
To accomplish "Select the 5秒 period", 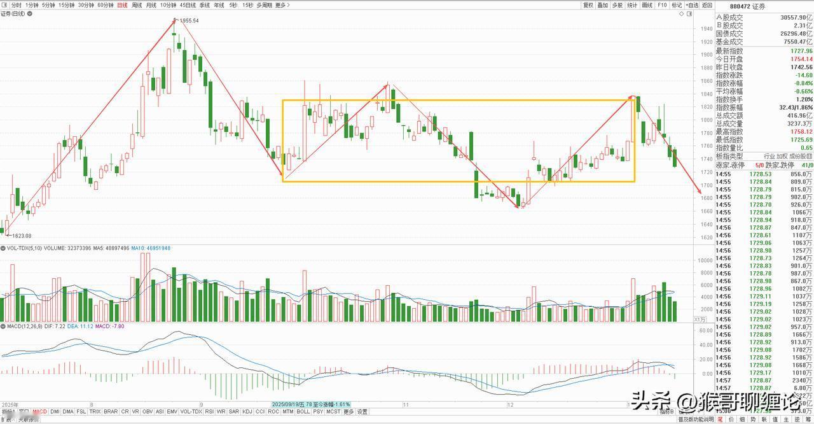I will tap(233, 5).
